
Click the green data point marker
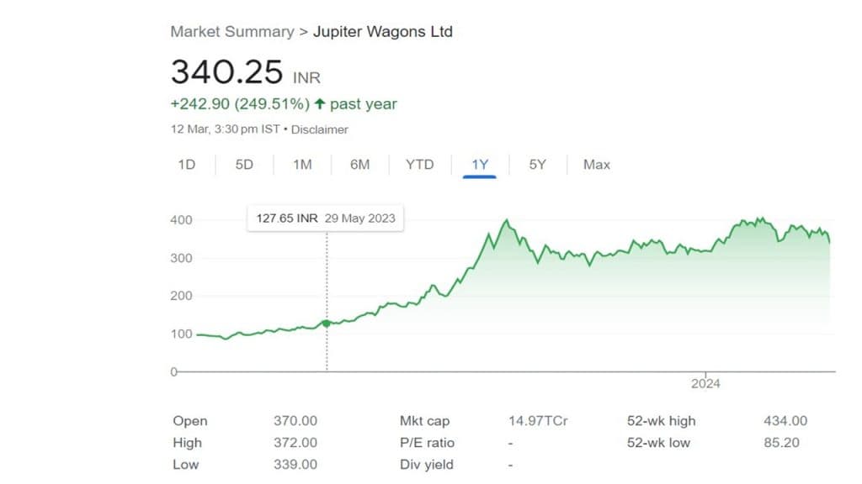tap(327, 324)
